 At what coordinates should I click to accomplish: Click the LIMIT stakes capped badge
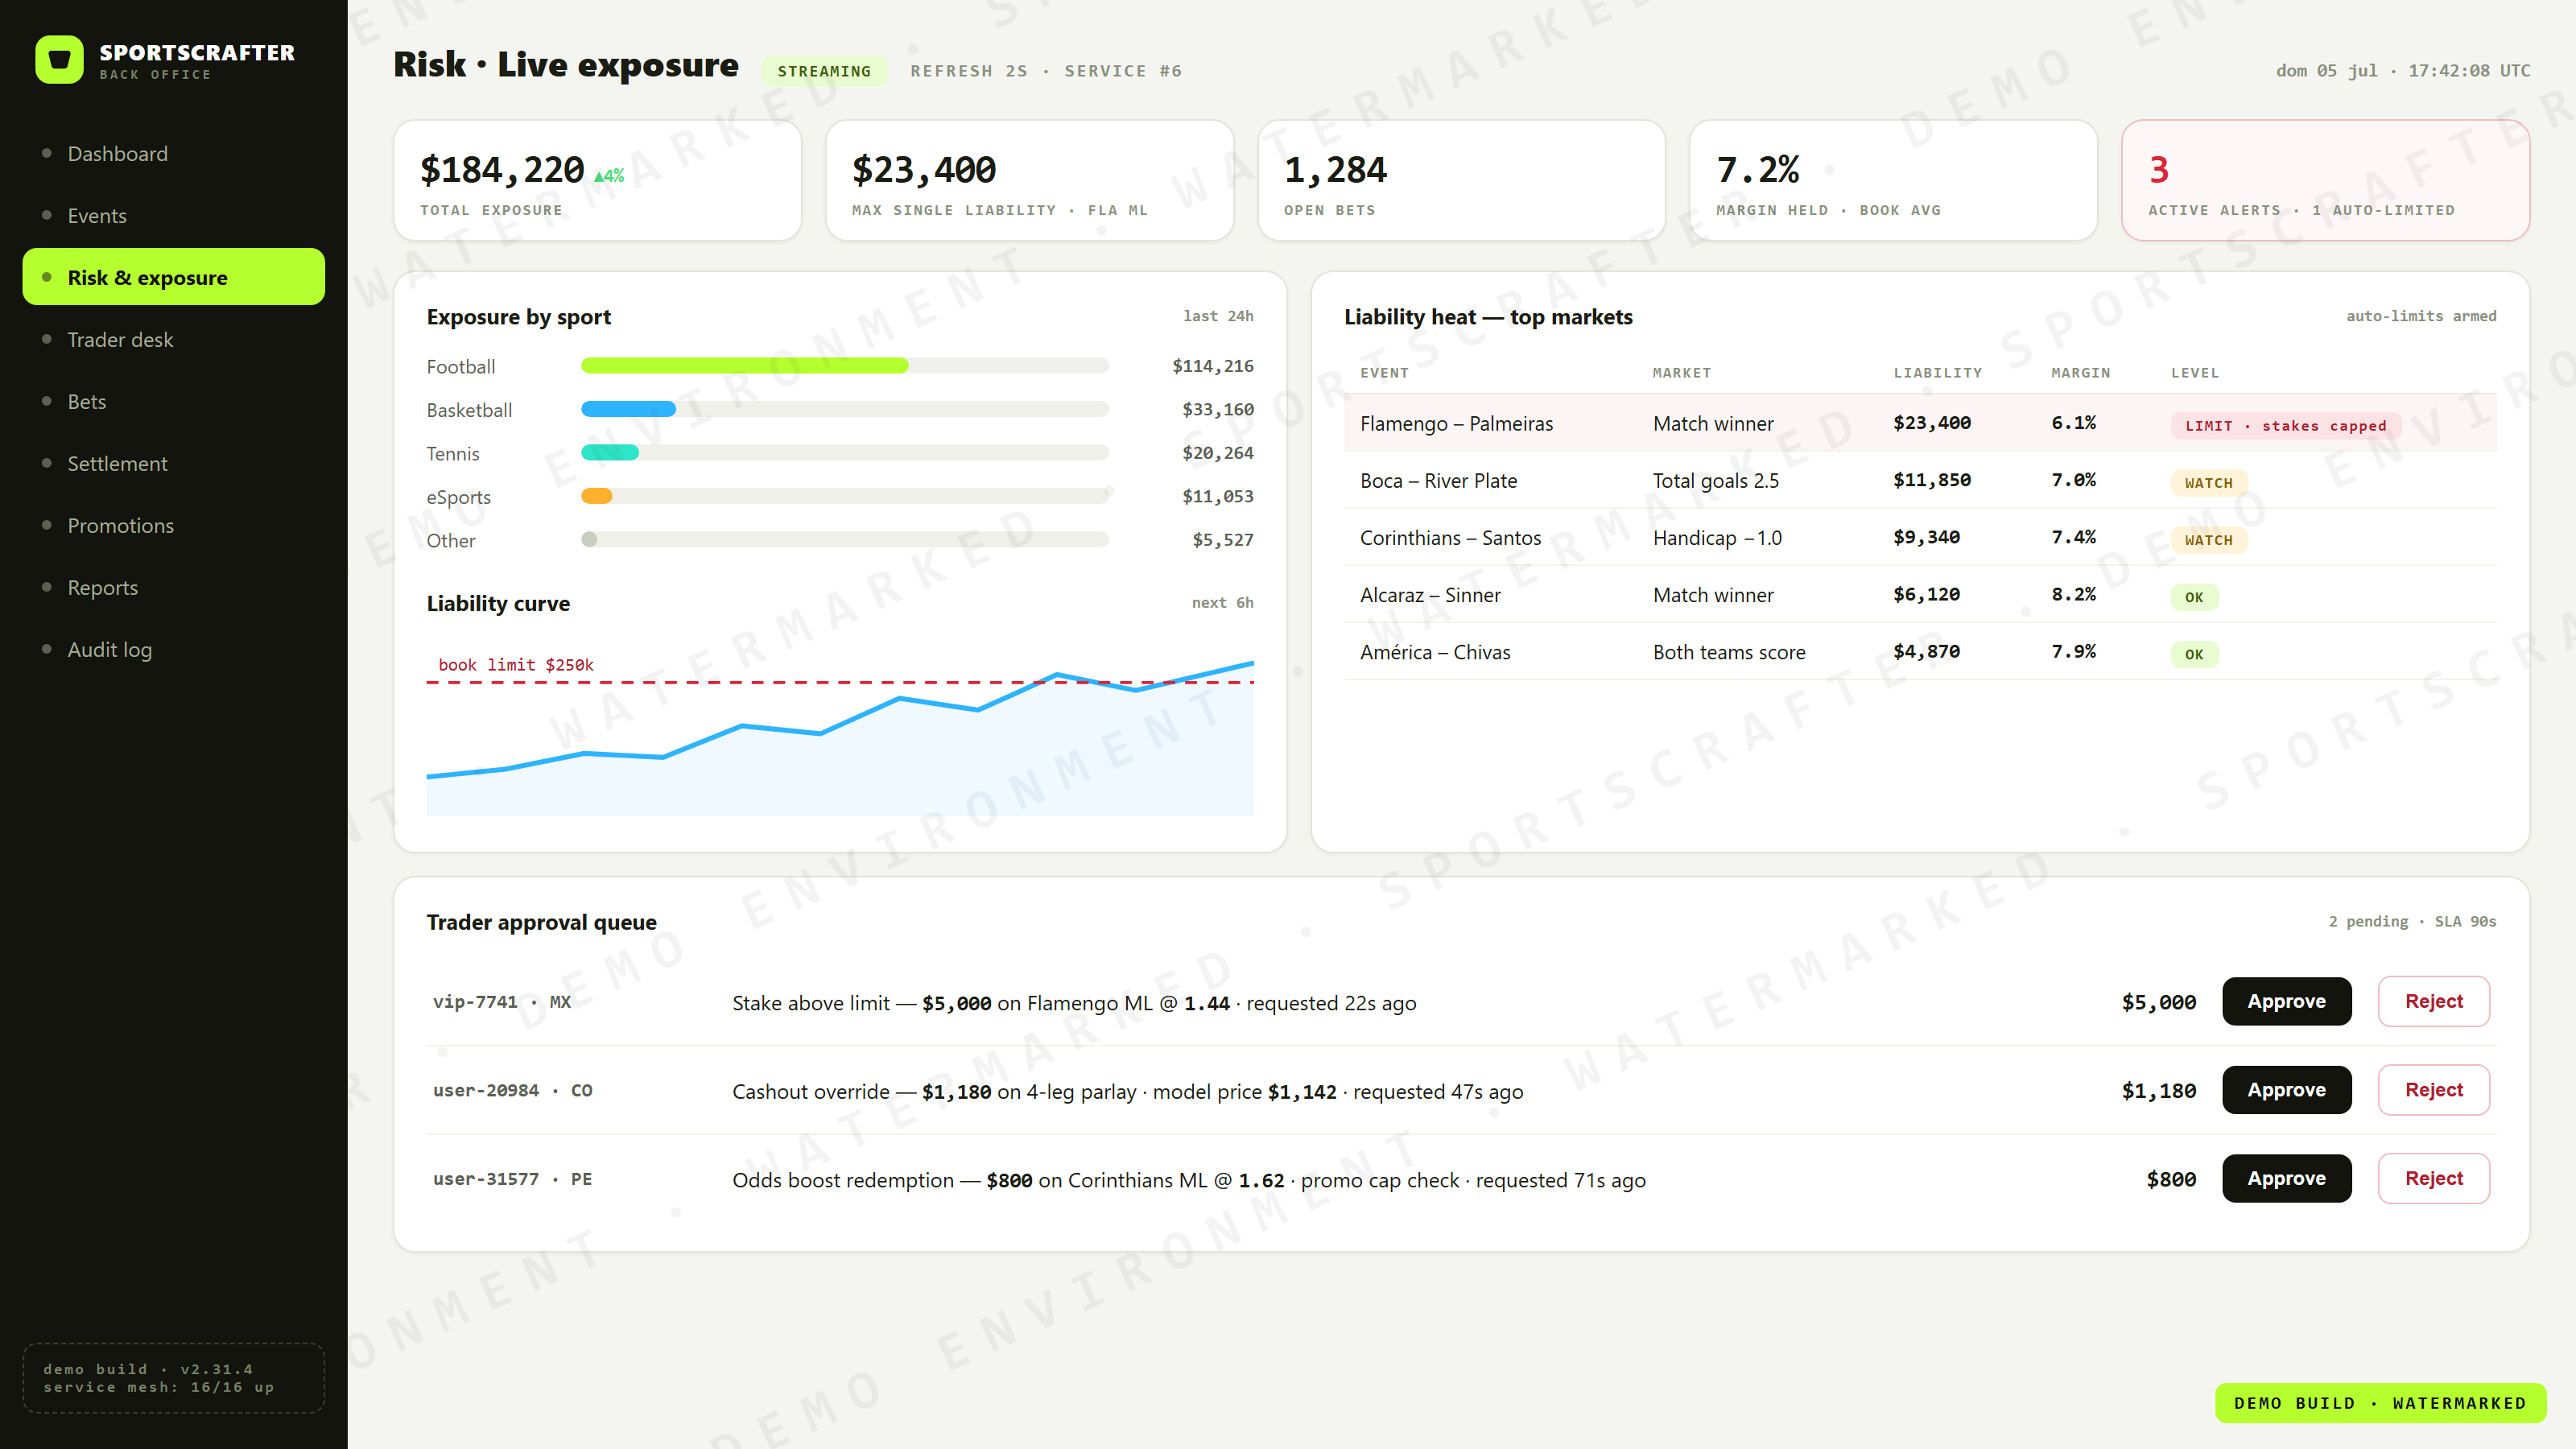pos(2285,426)
